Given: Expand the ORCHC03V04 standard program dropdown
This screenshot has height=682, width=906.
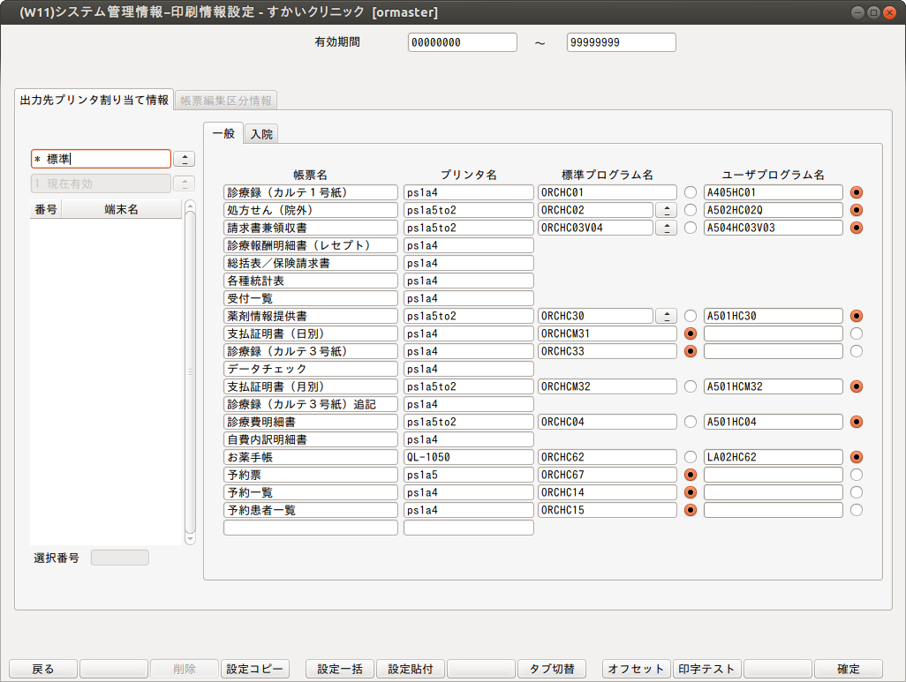Looking at the screenshot, I should click(x=666, y=228).
